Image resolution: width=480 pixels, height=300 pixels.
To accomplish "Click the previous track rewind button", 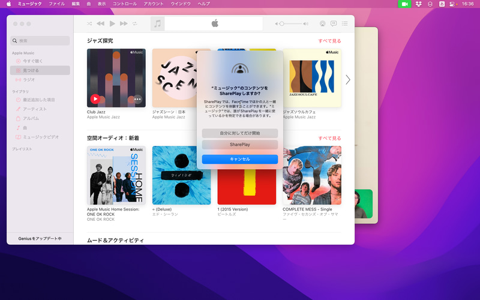I will pyautogui.click(x=100, y=23).
